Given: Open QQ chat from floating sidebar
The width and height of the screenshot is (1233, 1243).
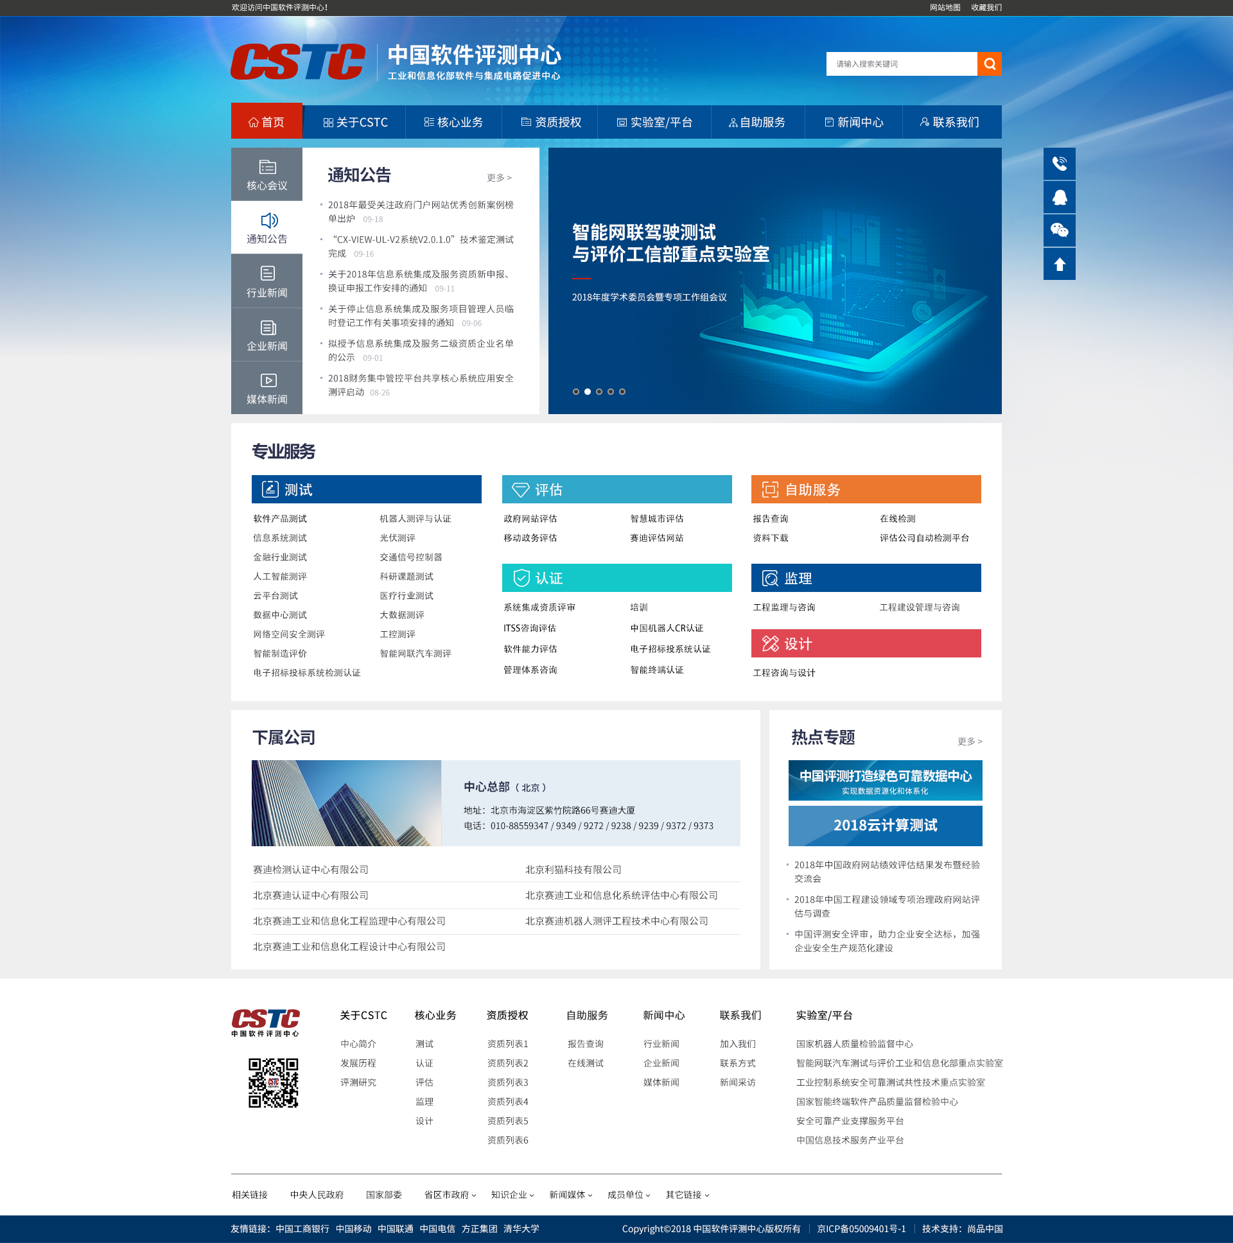Looking at the screenshot, I should point(1059,197).
